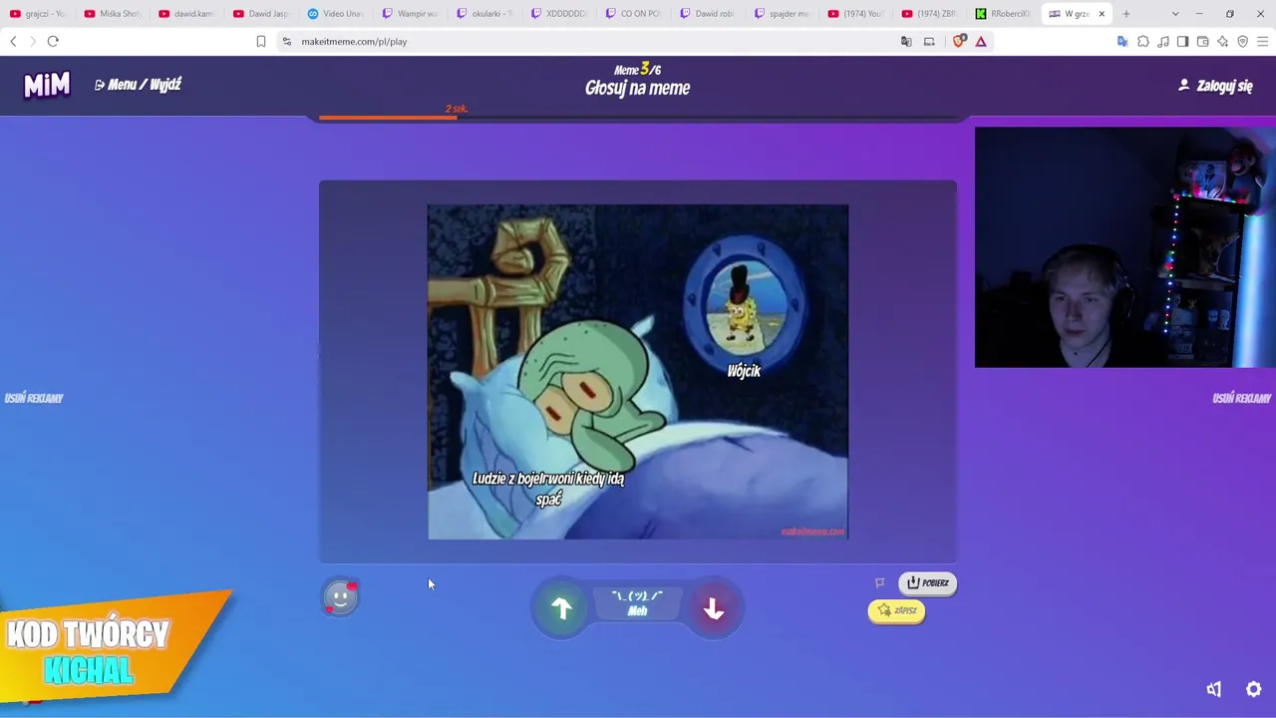Log in via Zaloguj się
Viewport: 1276px width, 718px height.
(1215, 86)
